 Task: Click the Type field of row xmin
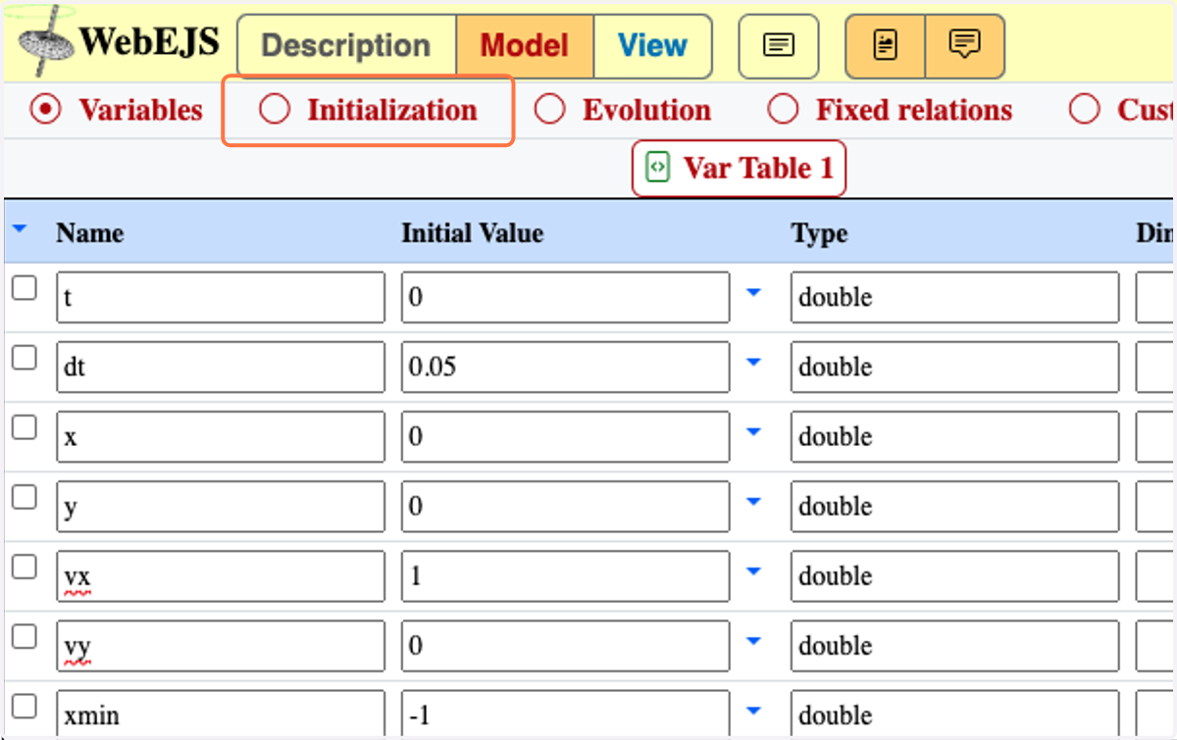click(955, 715)
